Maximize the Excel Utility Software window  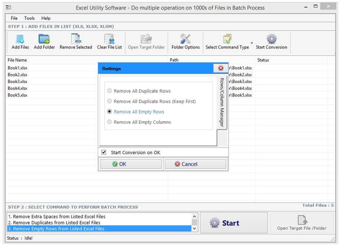(x=315, y=6)
